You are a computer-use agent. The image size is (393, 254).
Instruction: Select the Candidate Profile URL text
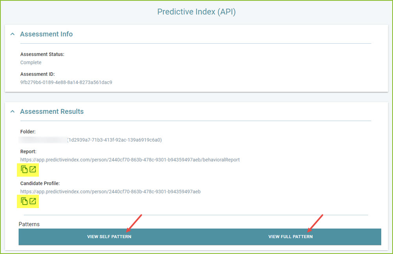point(110,192)
